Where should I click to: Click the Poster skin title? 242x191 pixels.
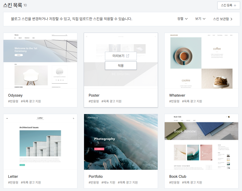(94, 95)
